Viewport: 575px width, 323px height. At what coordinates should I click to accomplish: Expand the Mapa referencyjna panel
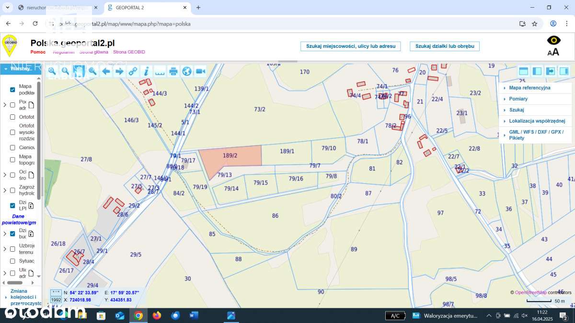(x=529, y=88)
